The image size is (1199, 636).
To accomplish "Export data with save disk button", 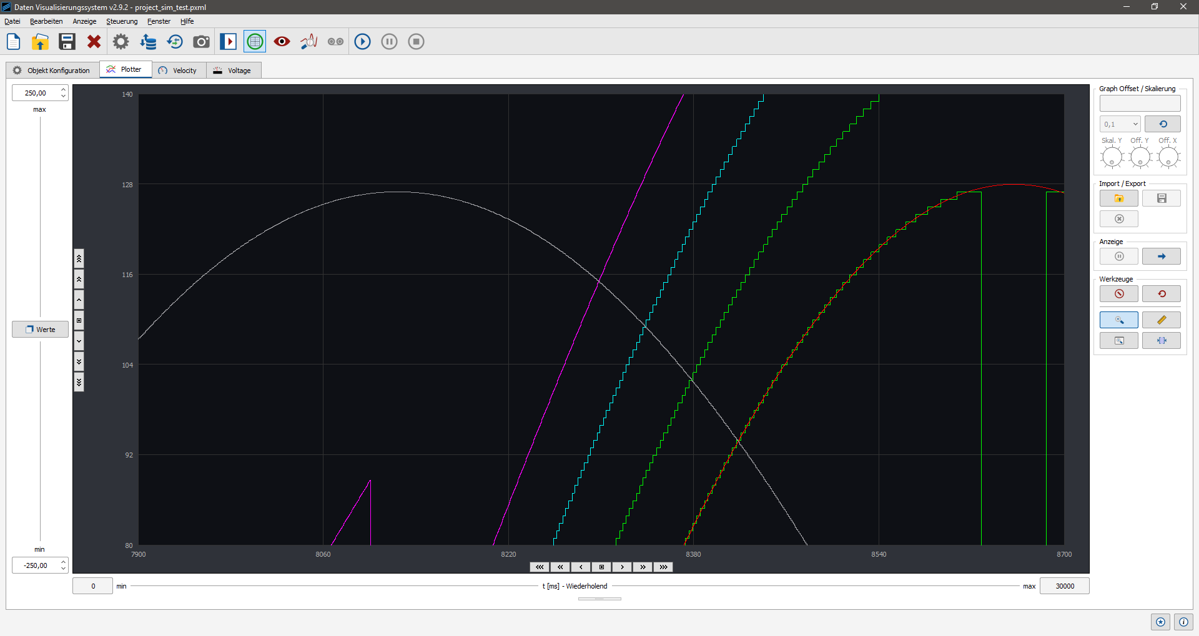I will [x=1162, y=198].
